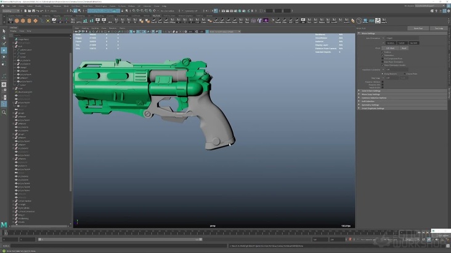Switch to the Rotate tool
The width and height of the screenshot is (451, 253).
click(4, 57)
